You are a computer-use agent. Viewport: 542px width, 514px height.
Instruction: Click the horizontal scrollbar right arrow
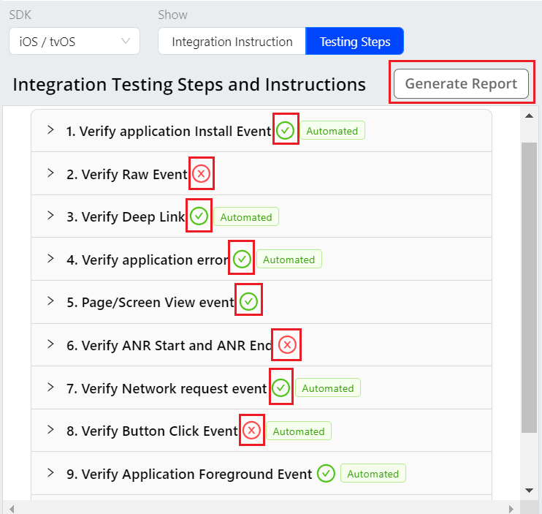(x=511, y=507)
